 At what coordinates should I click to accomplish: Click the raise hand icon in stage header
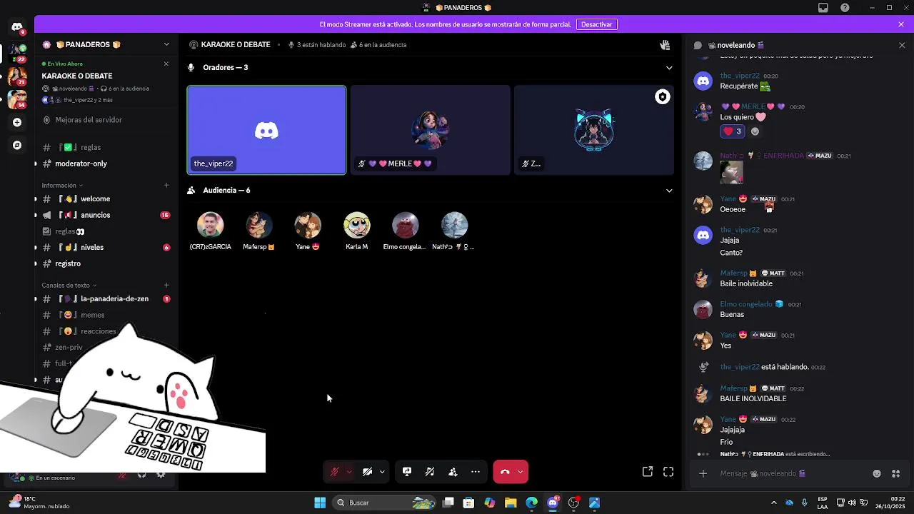(665, 44)
